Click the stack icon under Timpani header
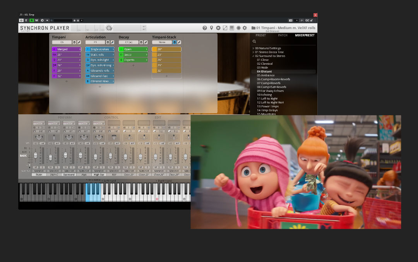 coord(74,42)
